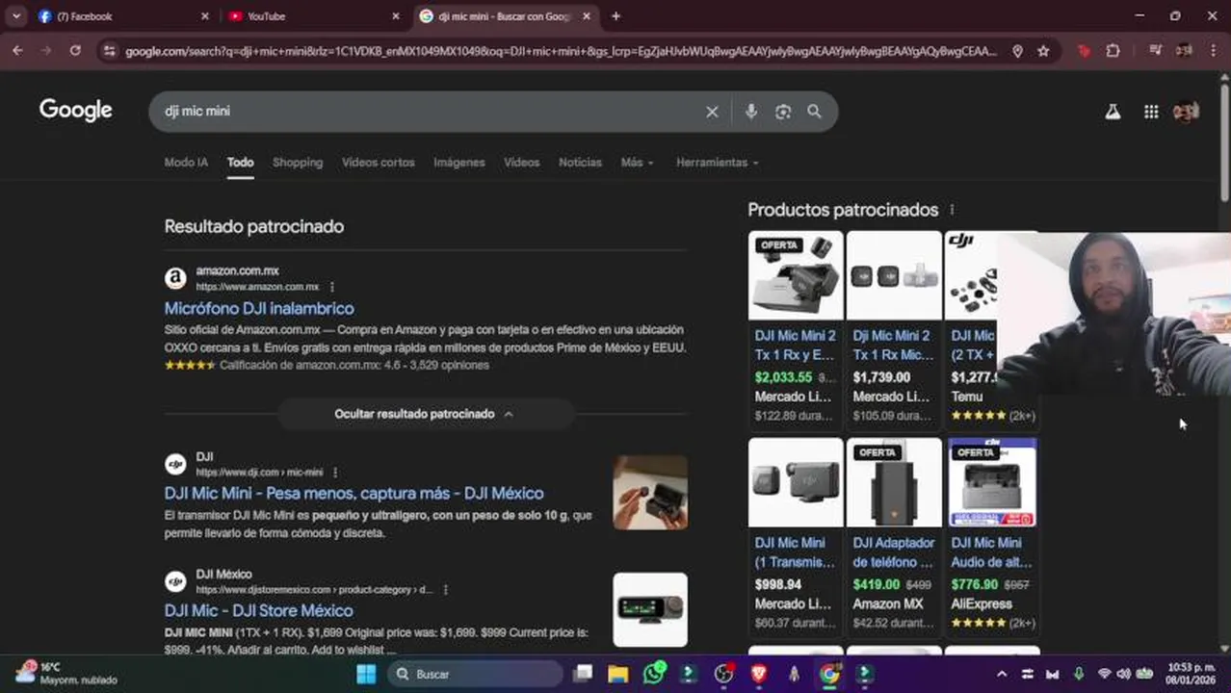Open DJI Mic Mini Audio de alt... AliExpress product
Viewport: 1231px width, 693px height.
click(992, 536)
